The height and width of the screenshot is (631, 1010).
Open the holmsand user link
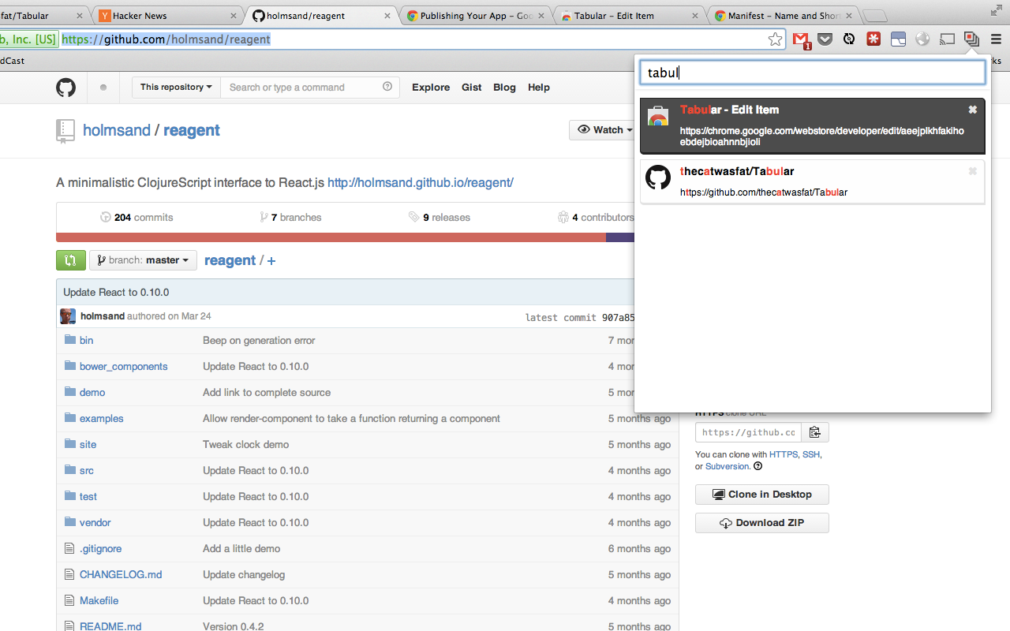coord(117,130)
